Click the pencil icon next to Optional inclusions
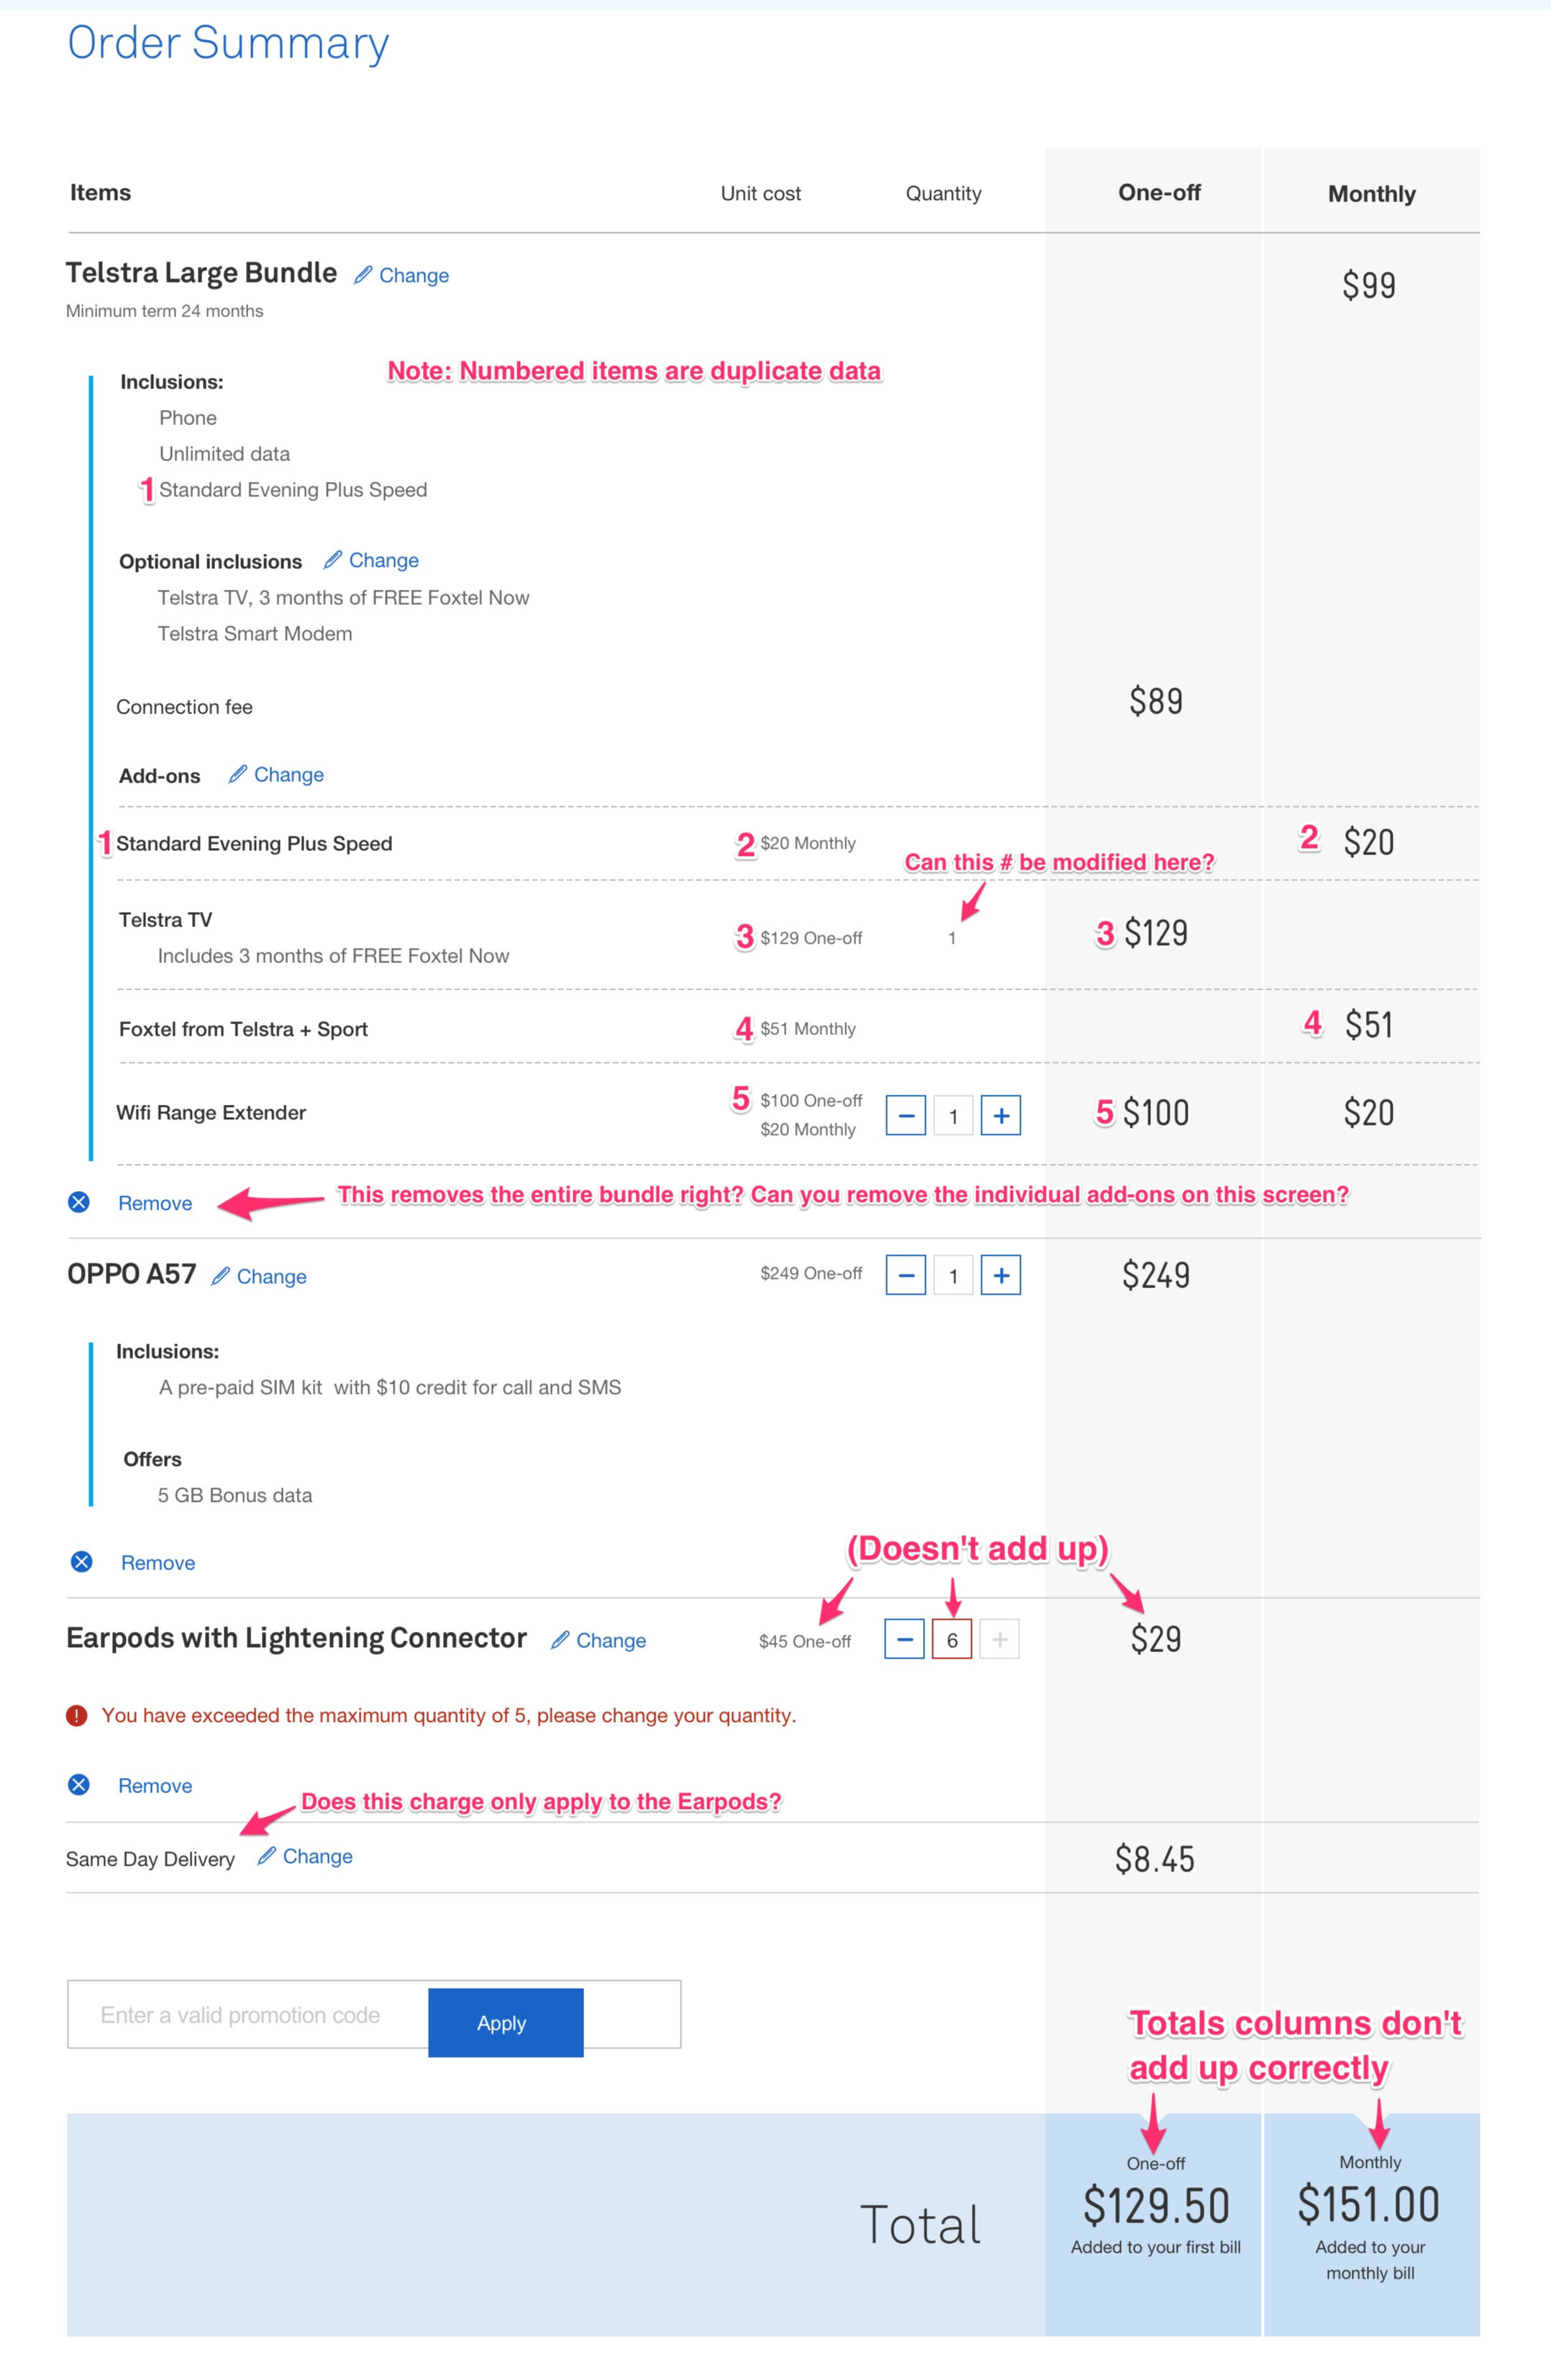This screenshot has width=1551, height=2380. (x=333, y=559)
